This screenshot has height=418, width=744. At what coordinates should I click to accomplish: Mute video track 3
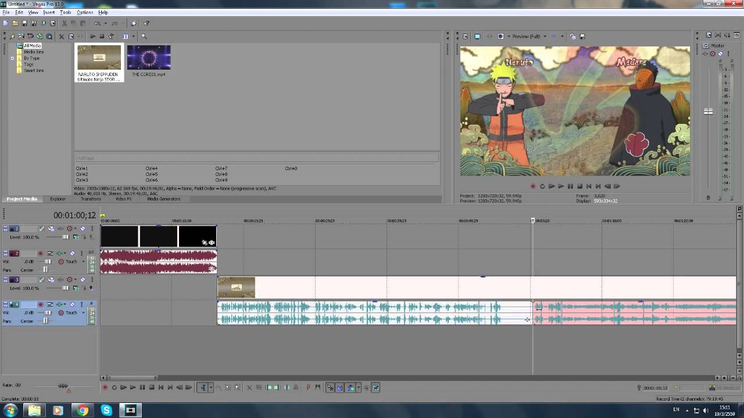[83, 279]
